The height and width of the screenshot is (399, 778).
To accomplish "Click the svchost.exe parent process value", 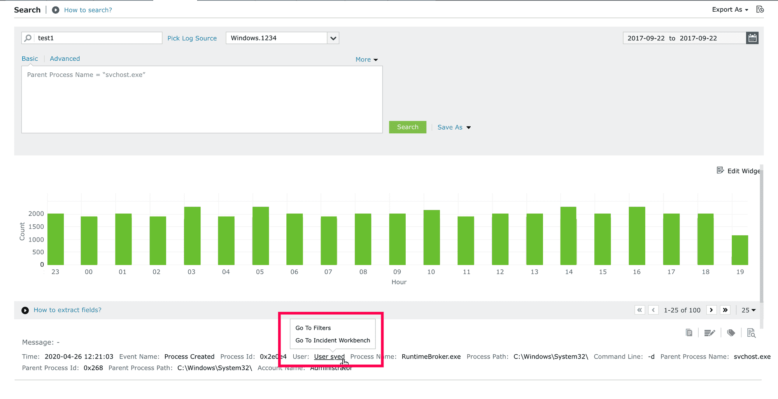I will pos(752,357).
